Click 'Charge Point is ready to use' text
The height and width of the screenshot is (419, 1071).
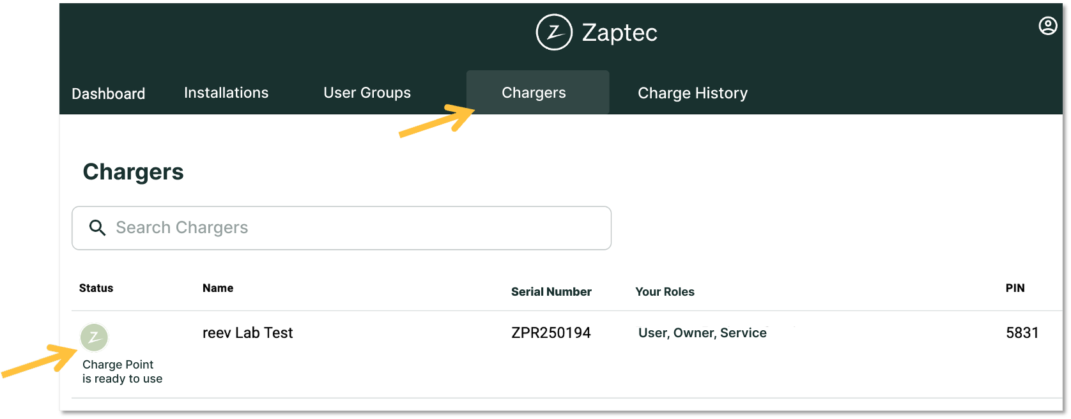[122, 372]
